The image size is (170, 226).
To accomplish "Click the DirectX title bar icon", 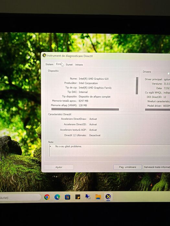I will pos(44,55).
